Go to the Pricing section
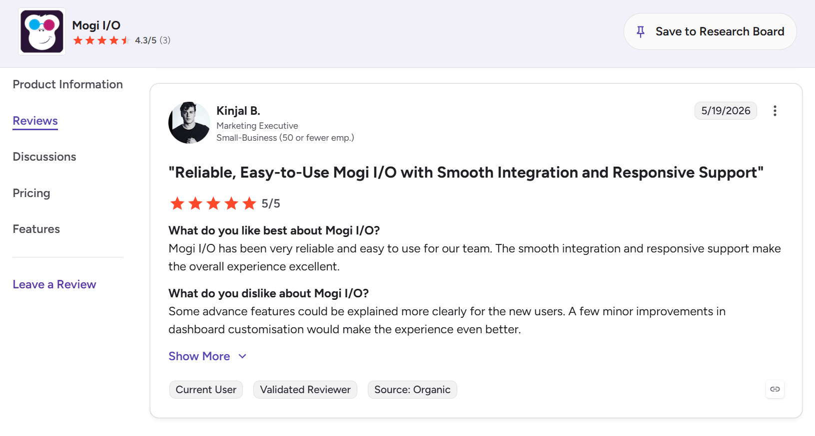Image resolution: width=815 pixels, height=436 pixels. (x=31, y=193)
